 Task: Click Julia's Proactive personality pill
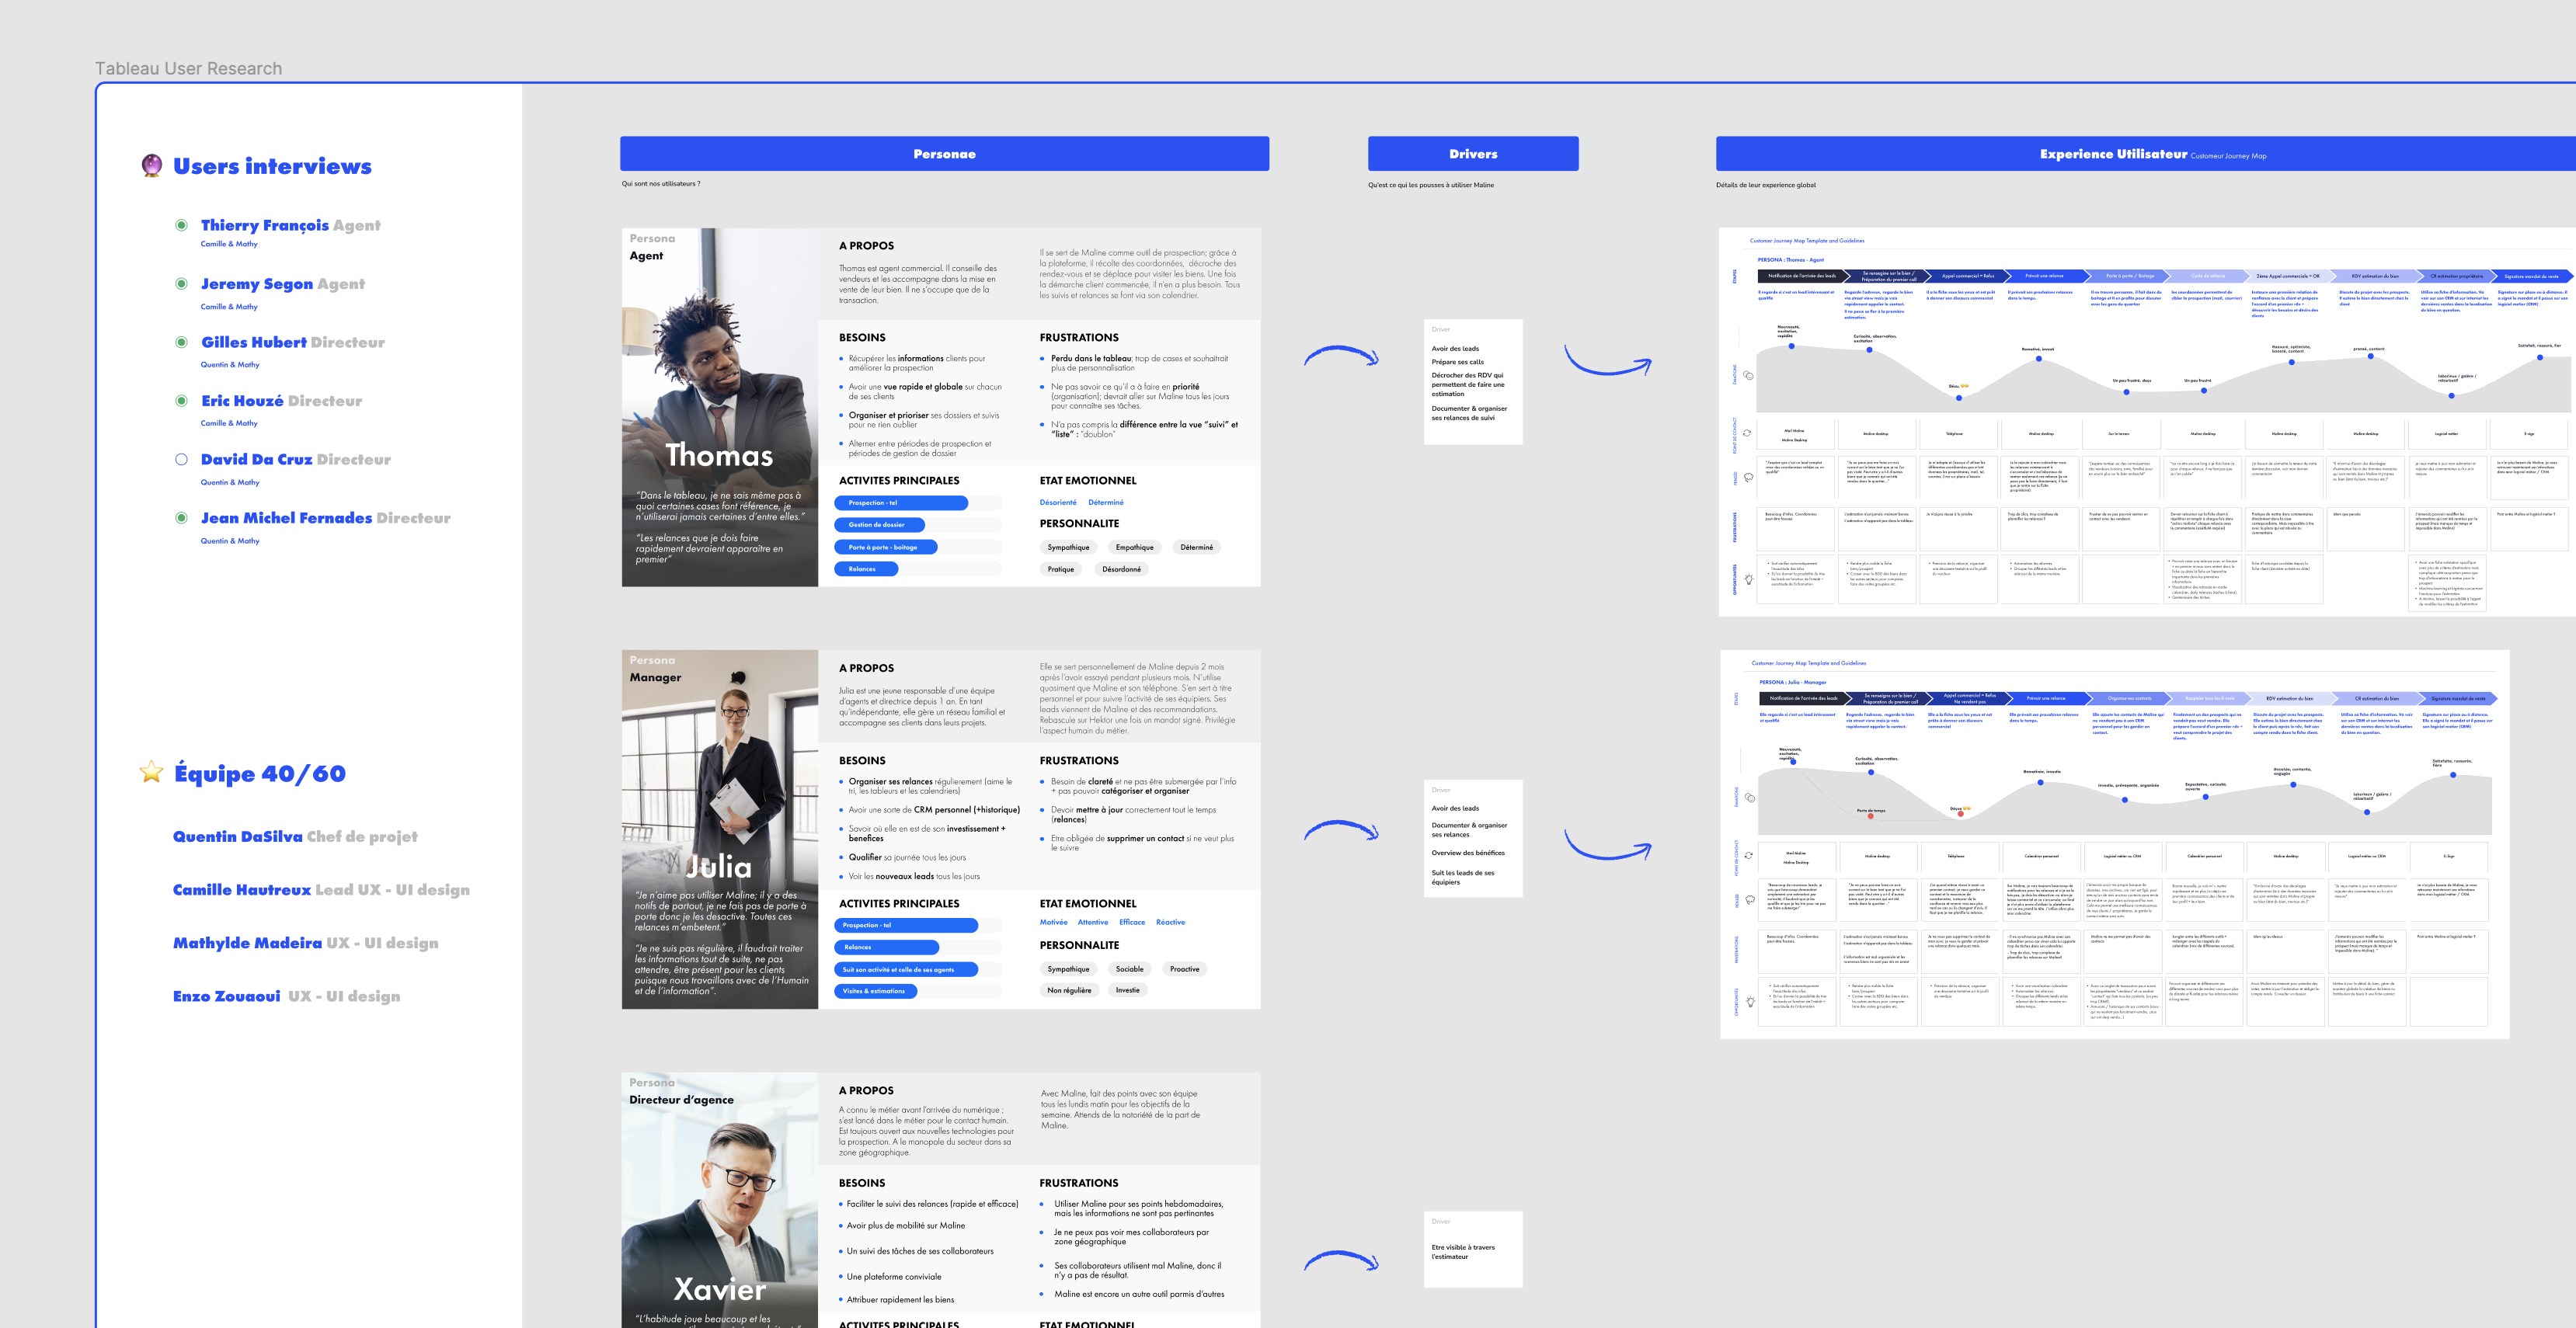point(1184,969)
